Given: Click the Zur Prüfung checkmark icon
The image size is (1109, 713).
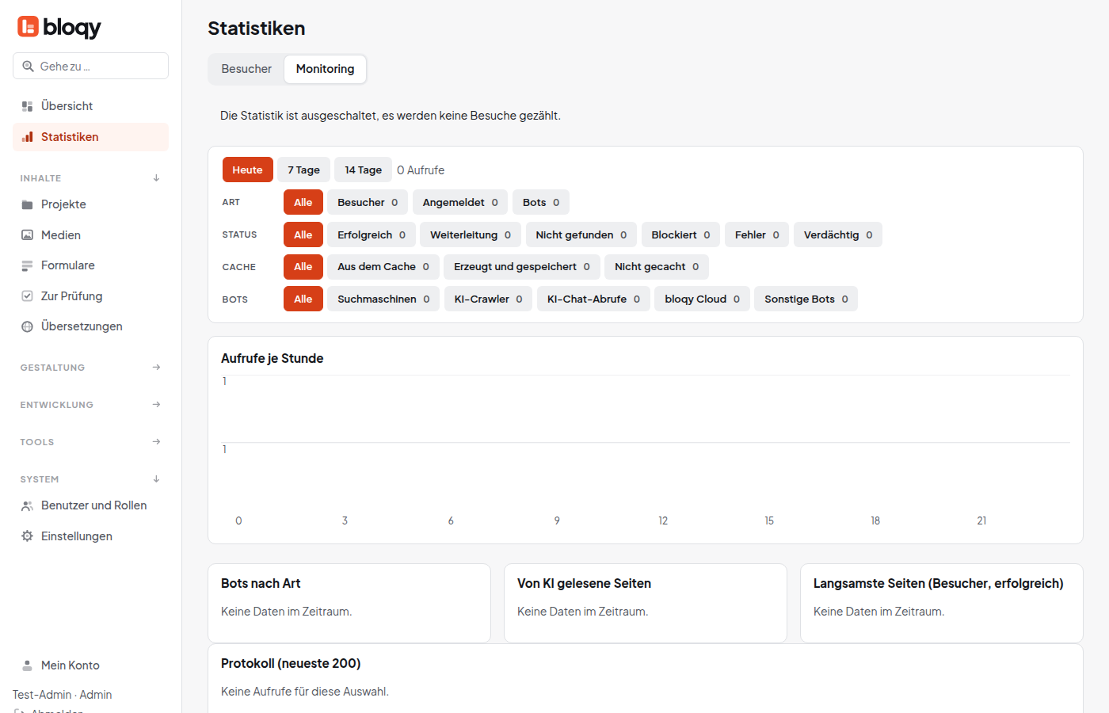Looking at the screenshot, I should click(x=27, y=296).
